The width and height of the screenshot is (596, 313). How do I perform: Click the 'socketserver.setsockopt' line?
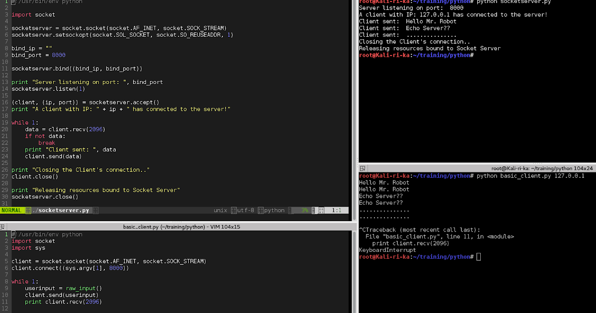pos(122,35)
